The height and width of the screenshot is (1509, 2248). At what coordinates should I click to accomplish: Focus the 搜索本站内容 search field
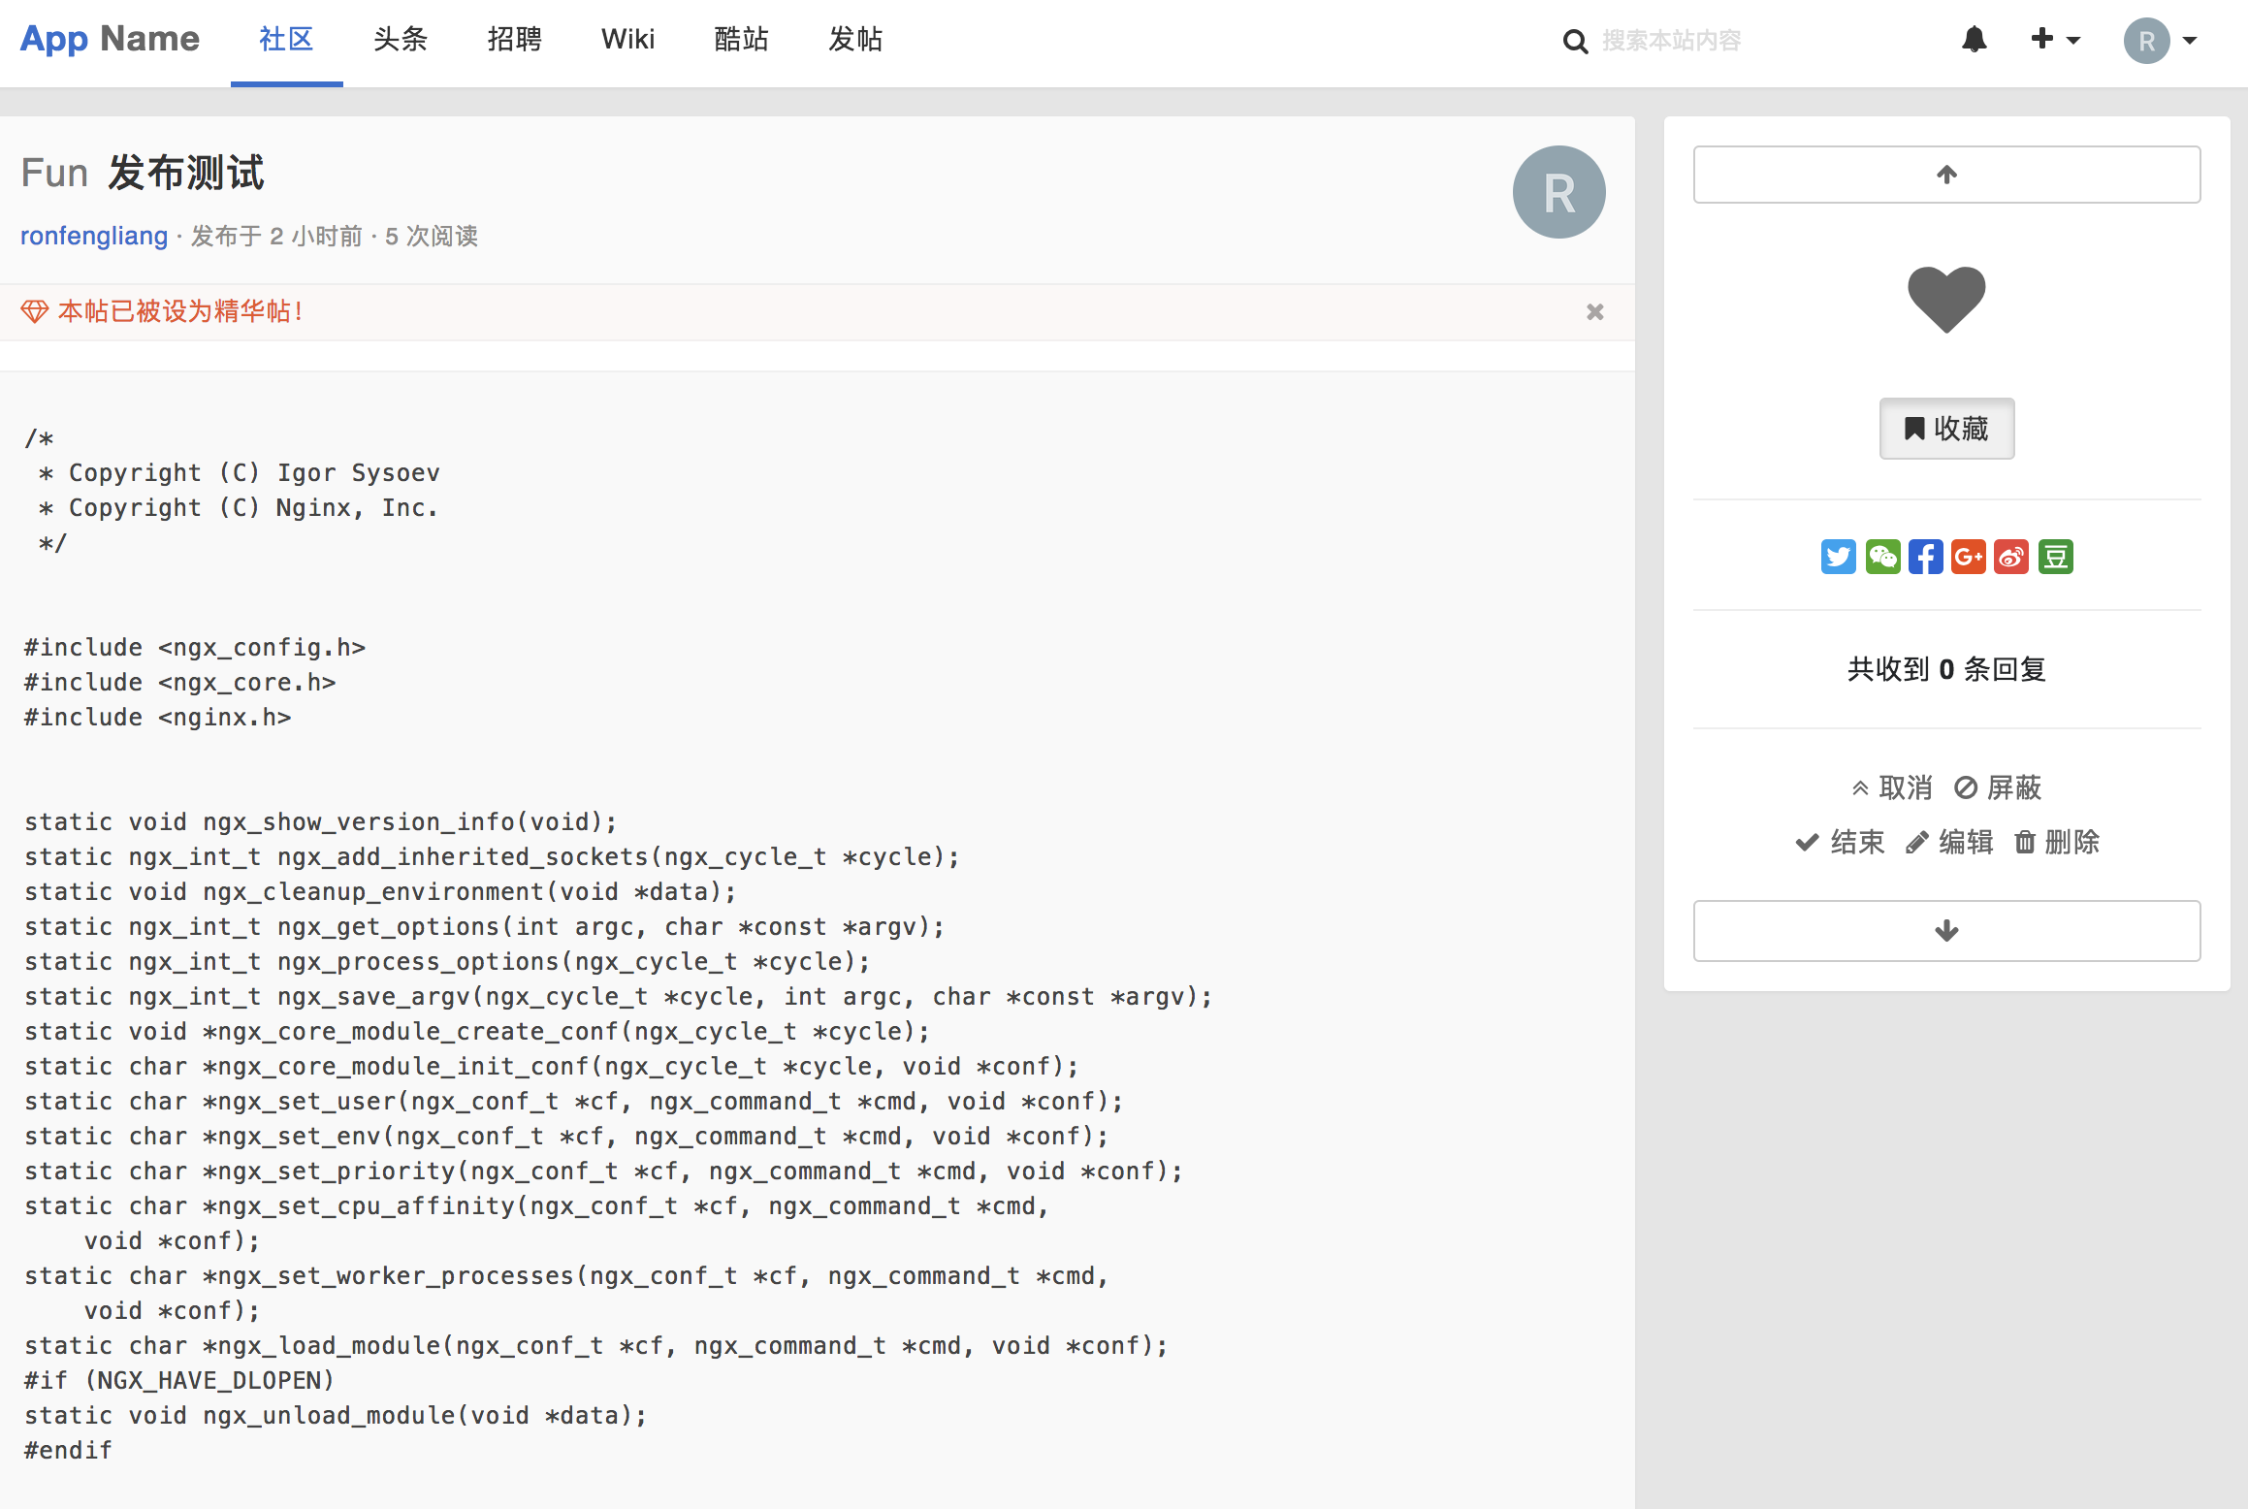point(1755,41)
